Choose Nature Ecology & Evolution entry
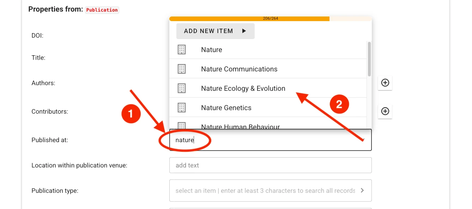This screenshot has height=209, width=472. pos(243,88)
